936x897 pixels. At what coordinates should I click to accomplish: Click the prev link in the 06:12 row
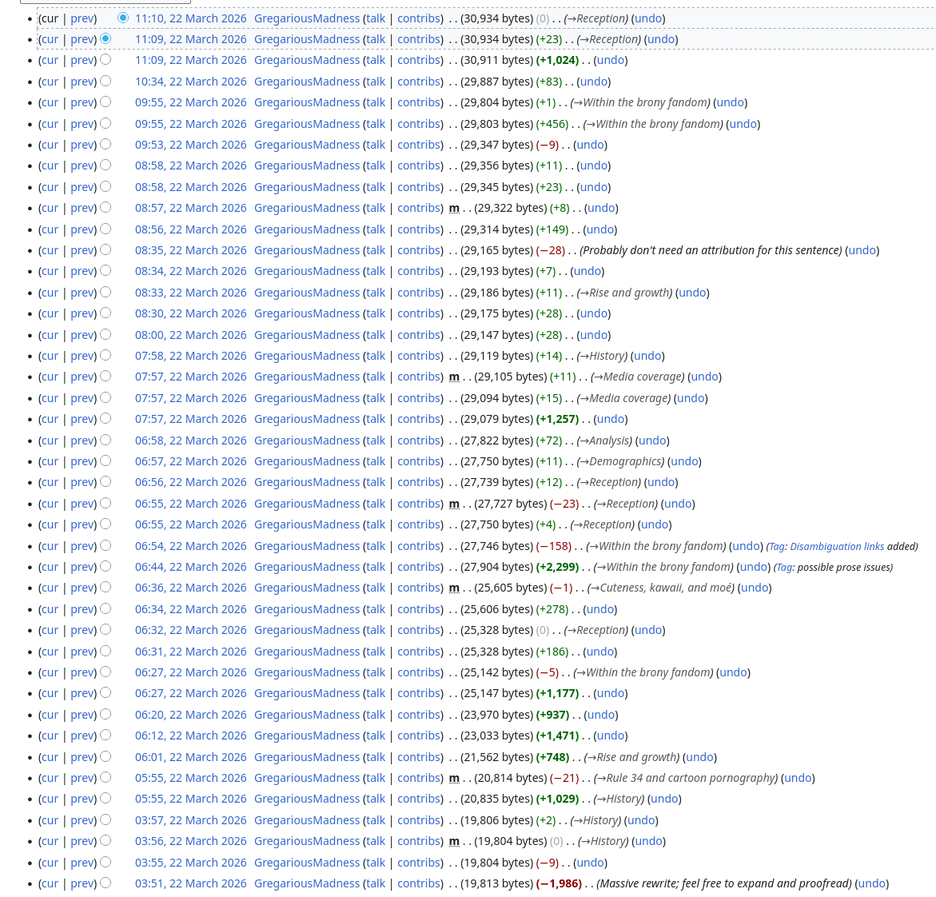tap(82, 736)
